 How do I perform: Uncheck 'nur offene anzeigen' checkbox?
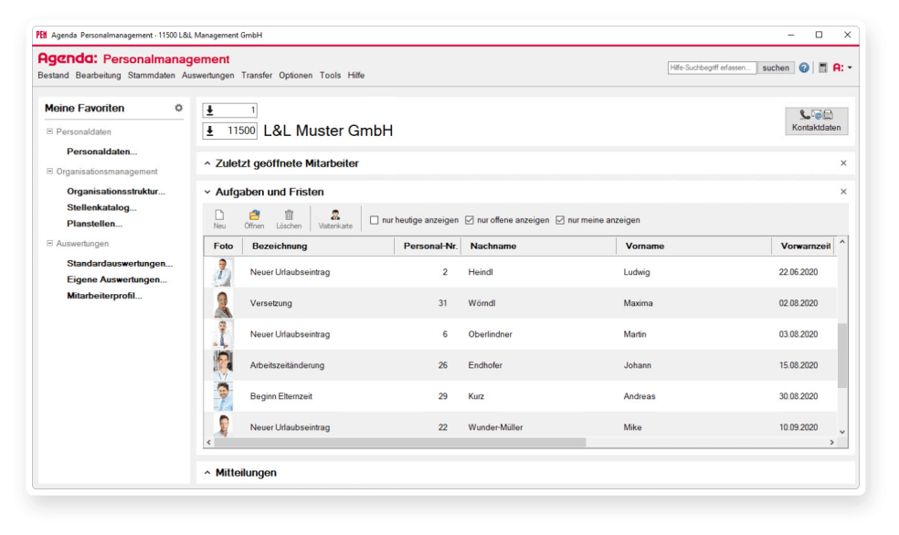point(470,220)
